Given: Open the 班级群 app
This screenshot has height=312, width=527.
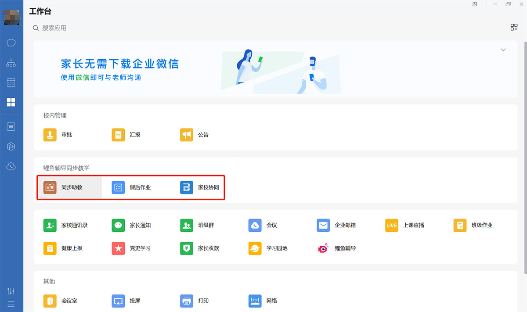Looking at the screenshot, I should (x=197, y=225).
